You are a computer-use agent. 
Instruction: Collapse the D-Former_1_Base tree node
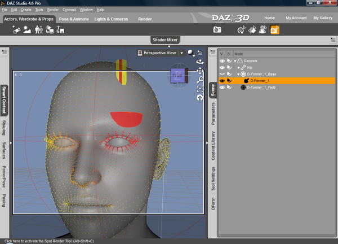point(238,75)
